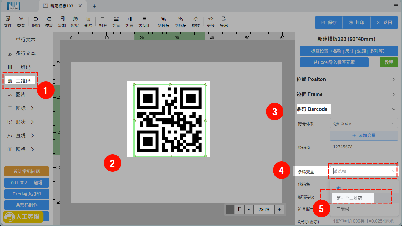Rotate element using 旋转 icon
The image size is (402, 226).
pos(196,22)
